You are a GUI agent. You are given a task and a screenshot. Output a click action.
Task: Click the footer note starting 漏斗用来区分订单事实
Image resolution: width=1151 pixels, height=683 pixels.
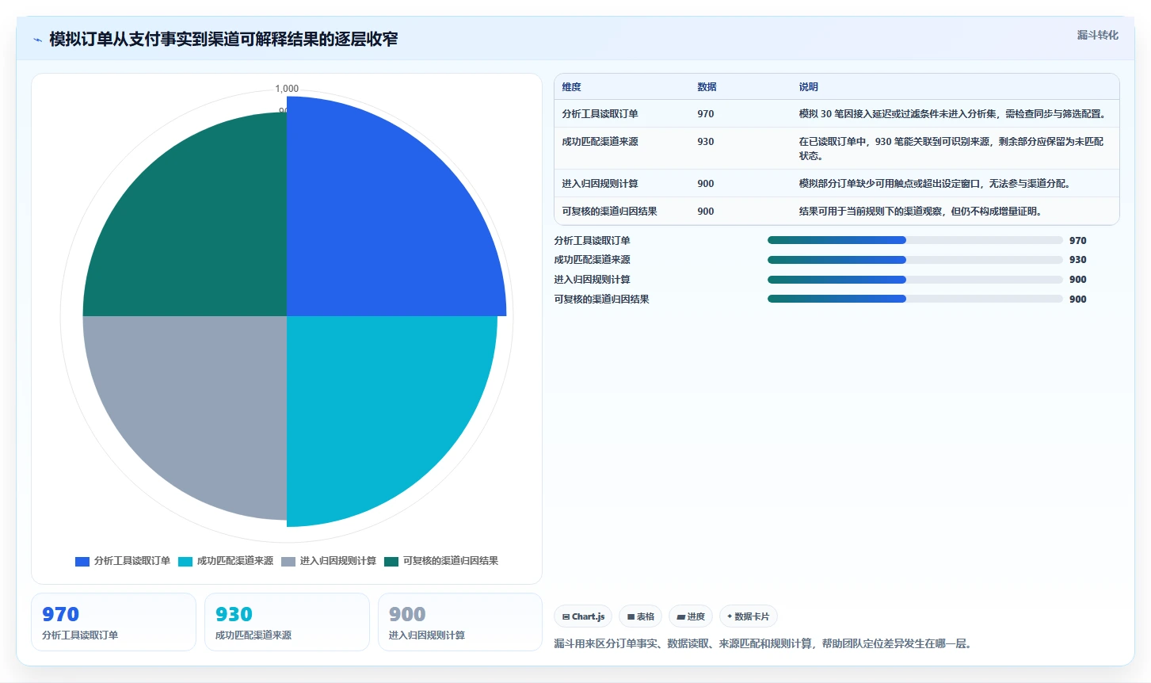point(763,643)
